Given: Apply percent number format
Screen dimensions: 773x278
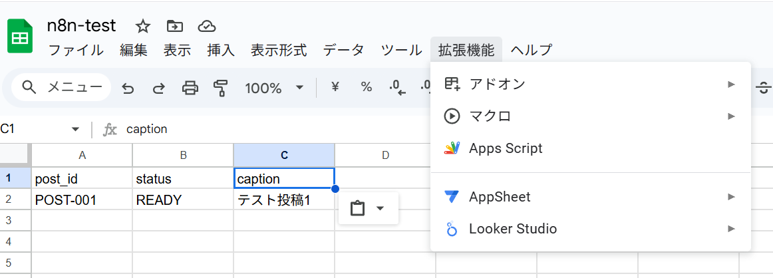Looking at the screenshot, I should click(367, 88).
